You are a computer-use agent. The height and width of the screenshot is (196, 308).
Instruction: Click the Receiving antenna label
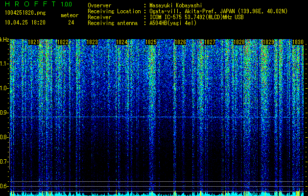click(113, 23)
